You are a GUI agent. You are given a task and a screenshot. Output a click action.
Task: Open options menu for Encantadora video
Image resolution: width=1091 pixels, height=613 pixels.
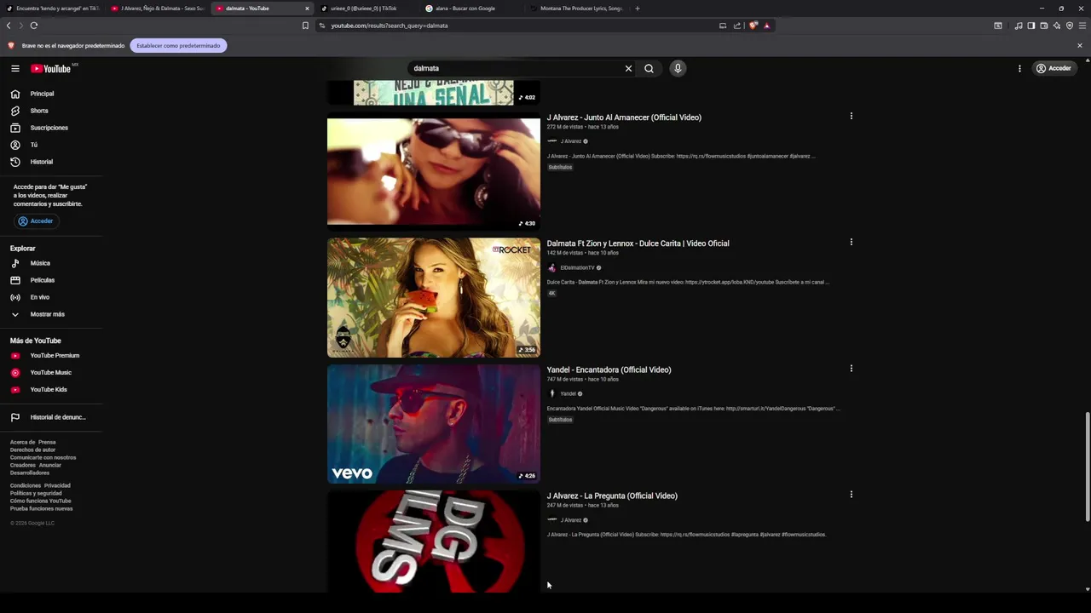click(x=851, y=369)
